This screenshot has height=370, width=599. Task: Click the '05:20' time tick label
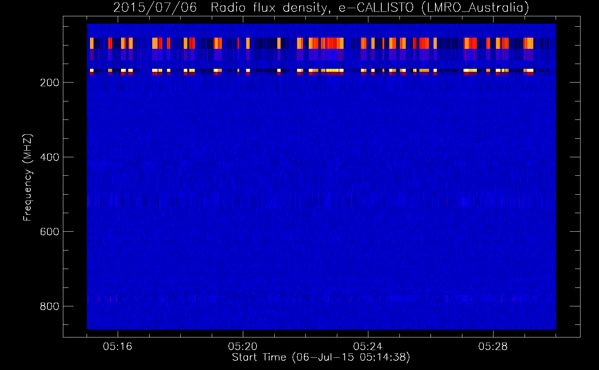pyautogui.click(x=243, y=347)
